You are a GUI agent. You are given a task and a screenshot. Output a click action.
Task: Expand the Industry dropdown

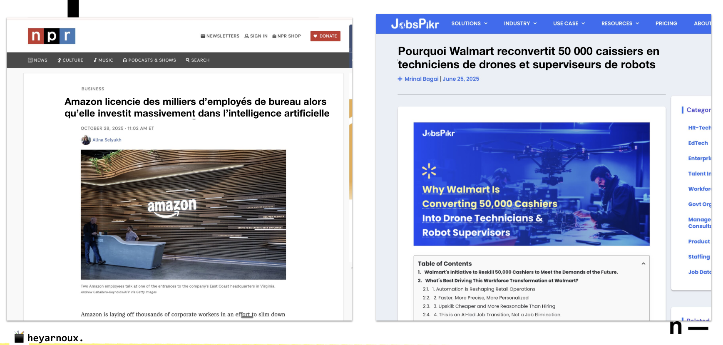pos(520,24)
